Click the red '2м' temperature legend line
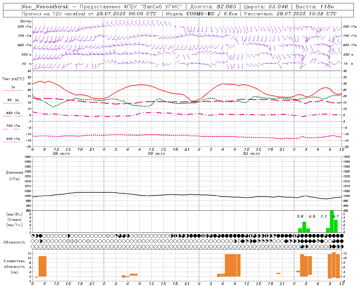The width and height of the screenshot is (358, 286). pyautogui.click(x=13, y=90)
